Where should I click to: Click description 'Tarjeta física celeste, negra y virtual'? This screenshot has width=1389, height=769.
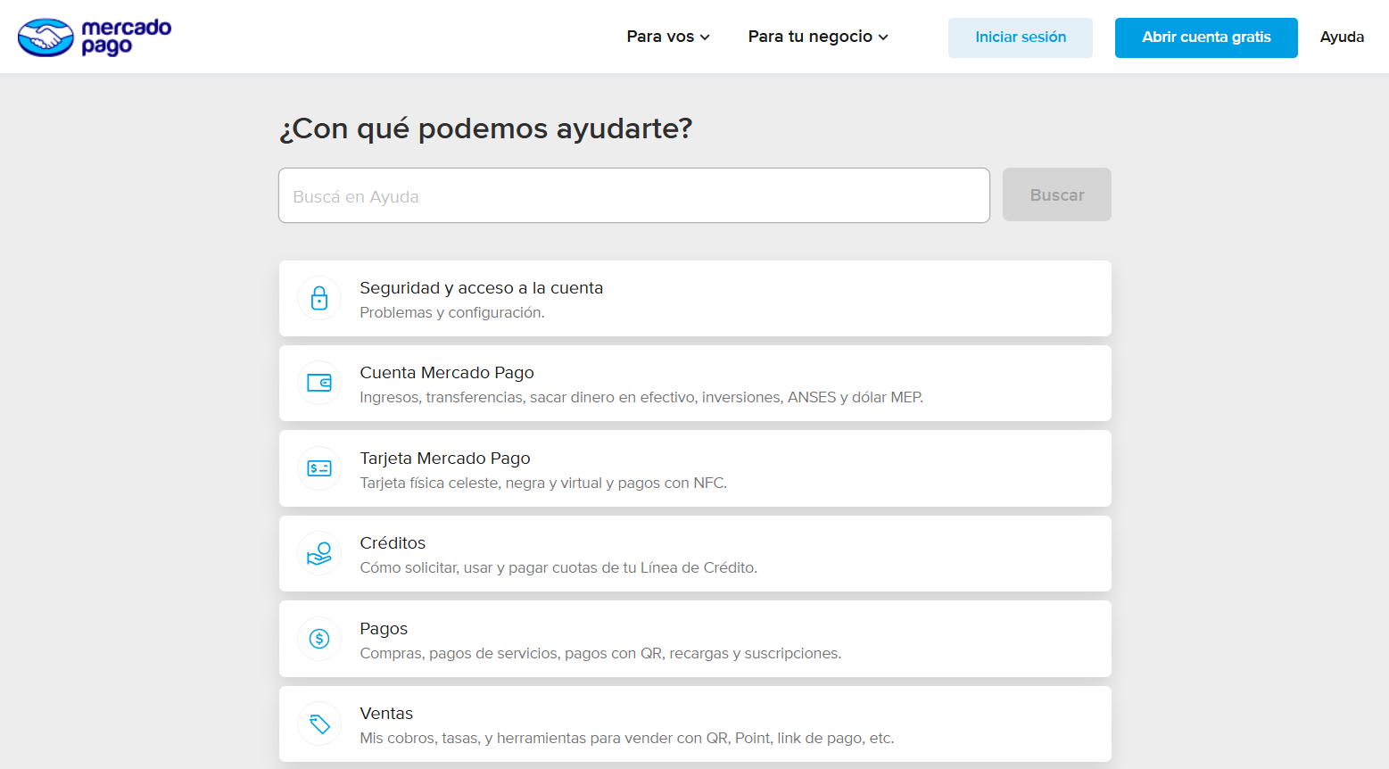pos(543,483)
